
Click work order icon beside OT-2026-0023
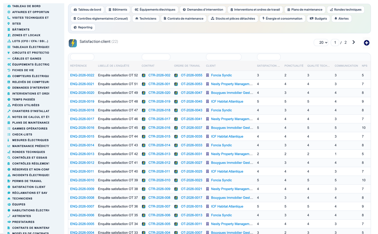pos(176,180)
